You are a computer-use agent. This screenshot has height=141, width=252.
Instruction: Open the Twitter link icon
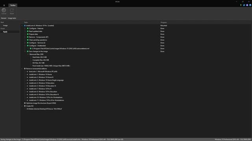[244, 5]
